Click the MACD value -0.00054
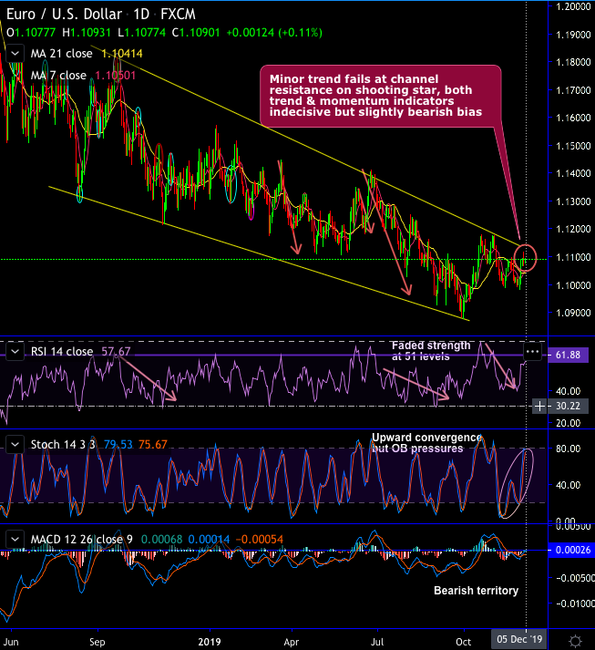This screenshot has width=595, height=650. 260,540
